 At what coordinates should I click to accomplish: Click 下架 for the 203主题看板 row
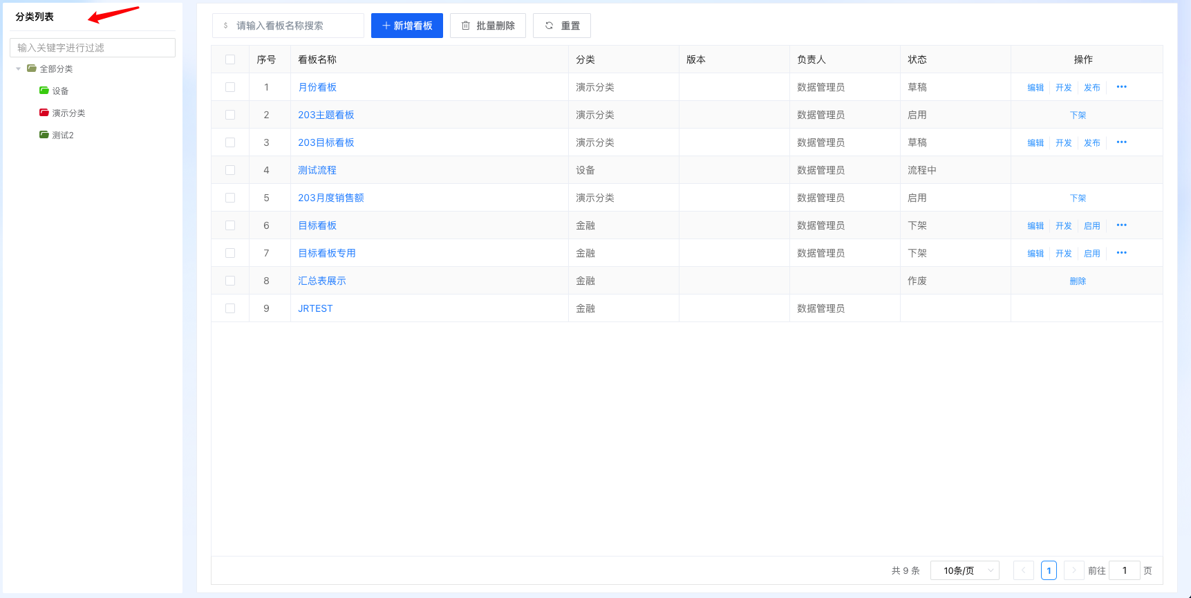[x=1078, y=115]
